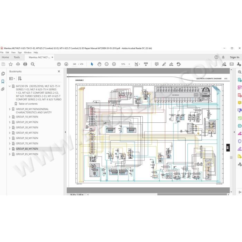Activate the hand pan tool

pos(99,64)
